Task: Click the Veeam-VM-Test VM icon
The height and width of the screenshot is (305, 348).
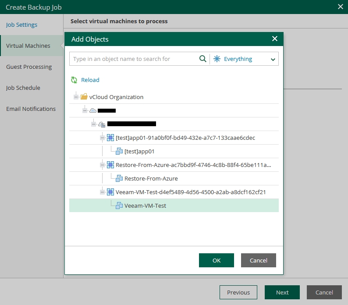Action: point(119,206)
